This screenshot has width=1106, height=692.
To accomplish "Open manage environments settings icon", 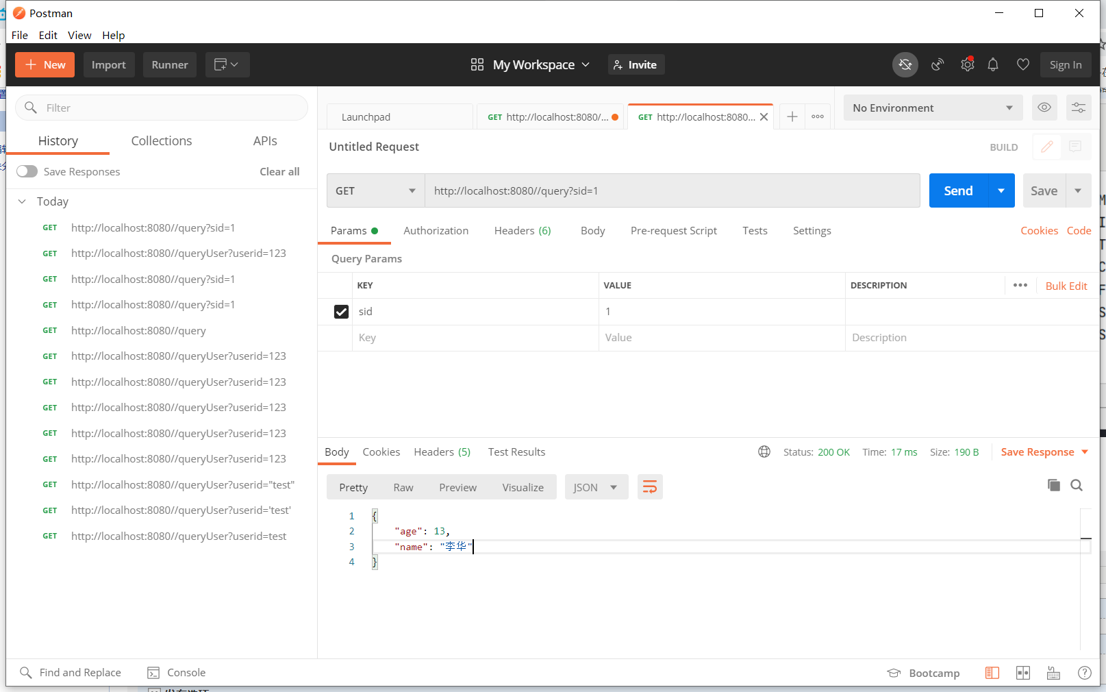I will coord(1079,108).
